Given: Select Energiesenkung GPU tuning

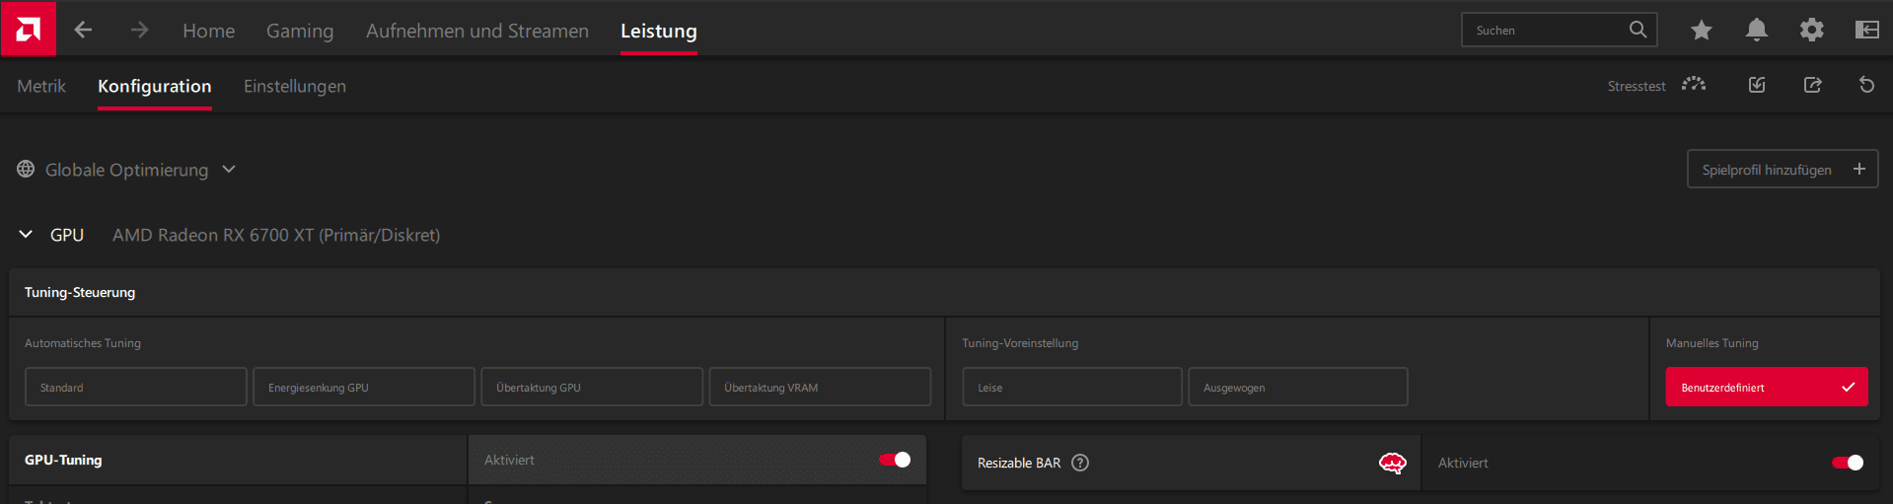Looking at the screenshot, I should [364, 387].
